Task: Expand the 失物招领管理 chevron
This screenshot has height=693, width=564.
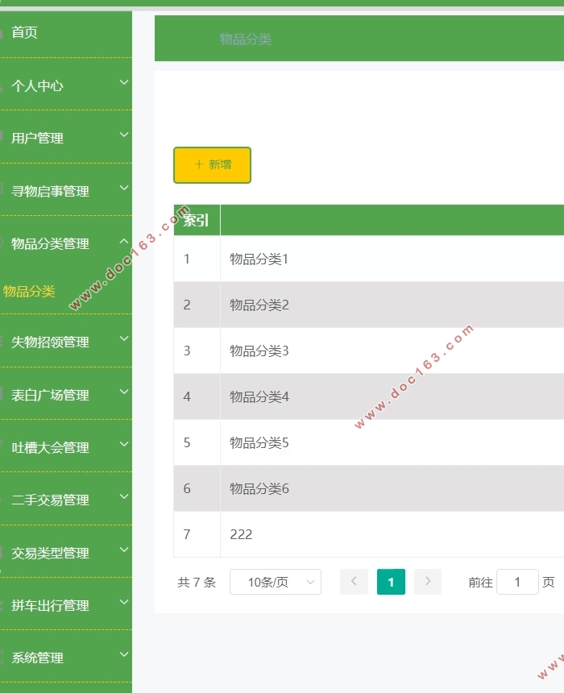Action: pos(124,338)
